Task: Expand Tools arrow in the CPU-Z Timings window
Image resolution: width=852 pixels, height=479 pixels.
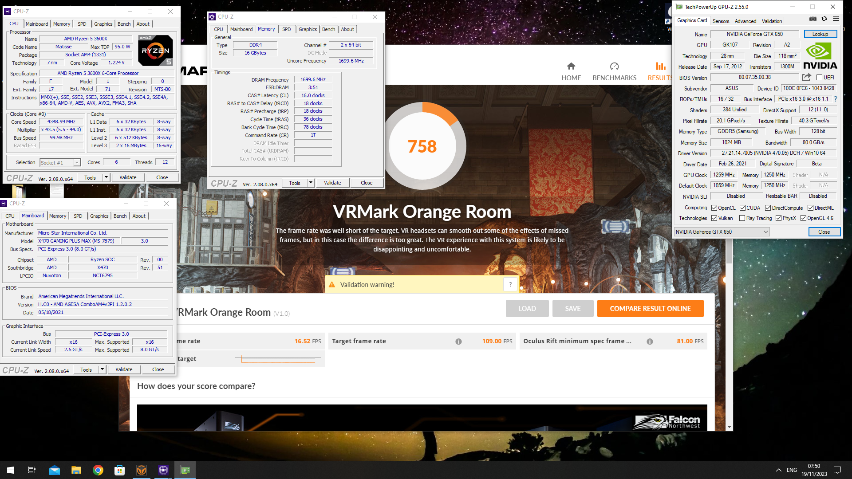Action: (x=311, y=183)
